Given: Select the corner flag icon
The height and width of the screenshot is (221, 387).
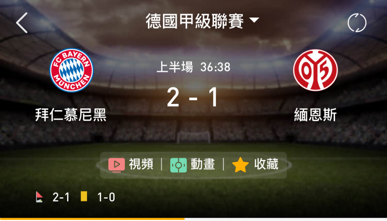Looking at the screenshot, I should 39,197.
